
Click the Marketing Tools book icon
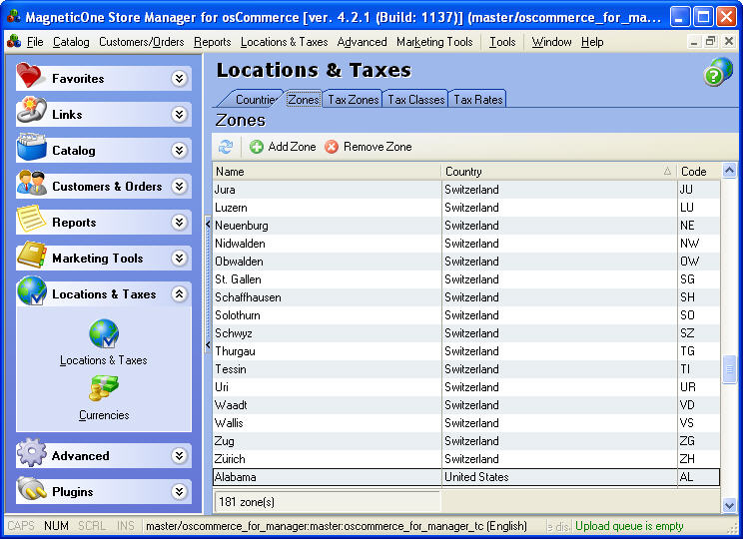pyautogui.click(x=31, y=256)
